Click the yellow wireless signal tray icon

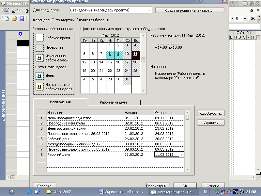tap(235, 192)
